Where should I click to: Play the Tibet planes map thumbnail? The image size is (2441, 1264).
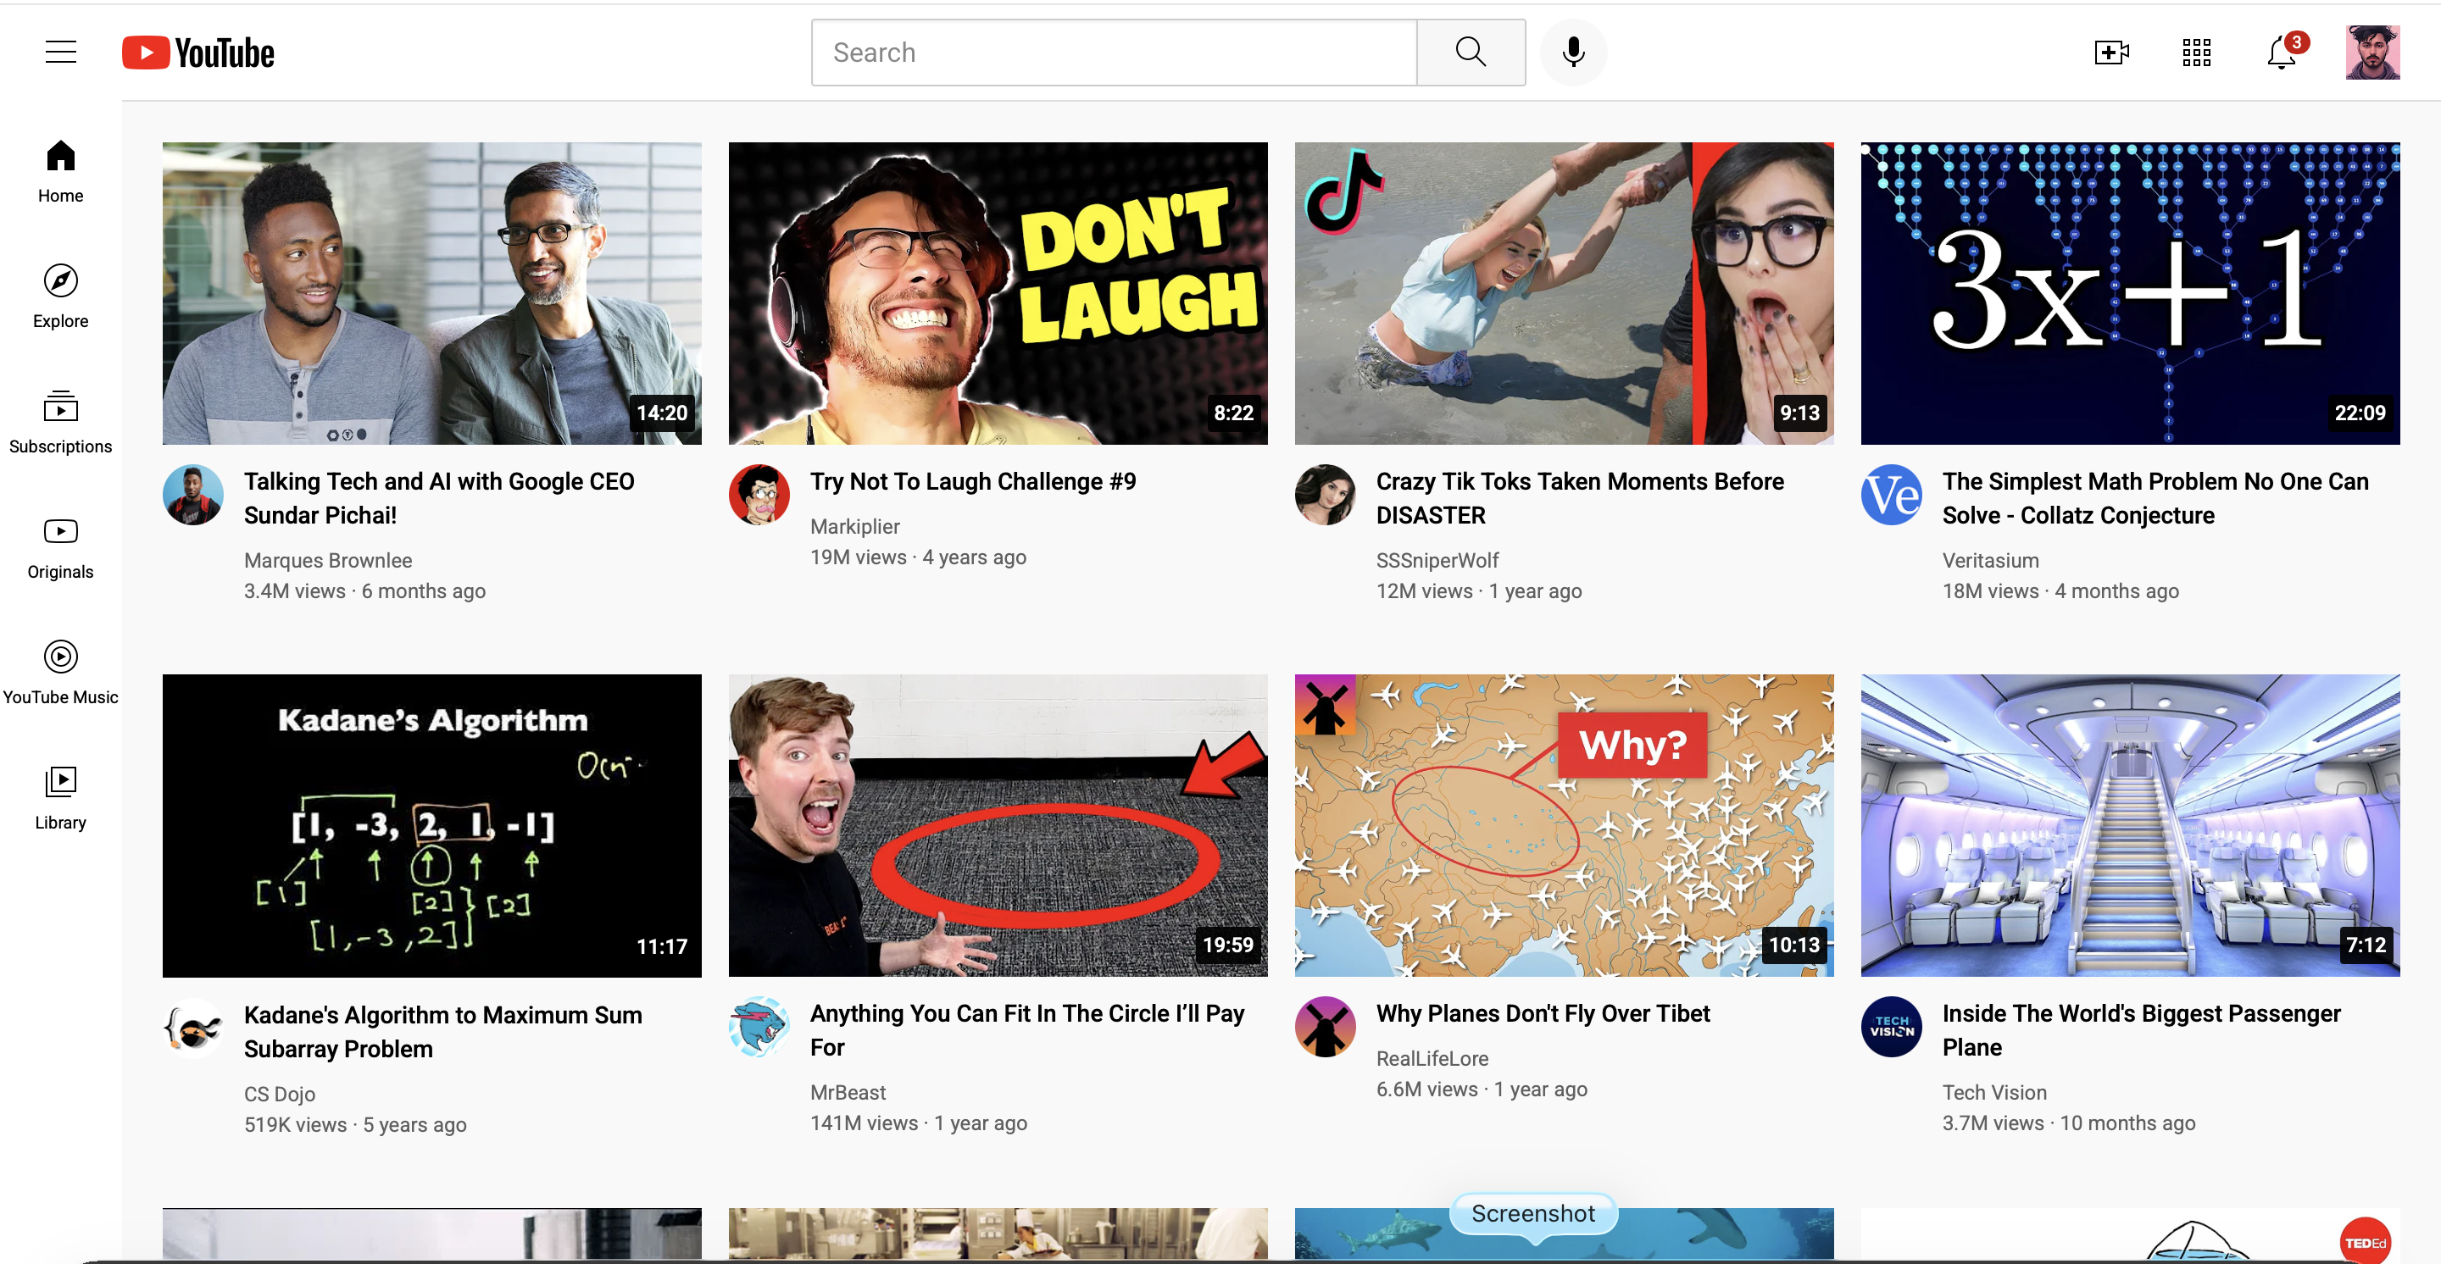[1564, 826]
